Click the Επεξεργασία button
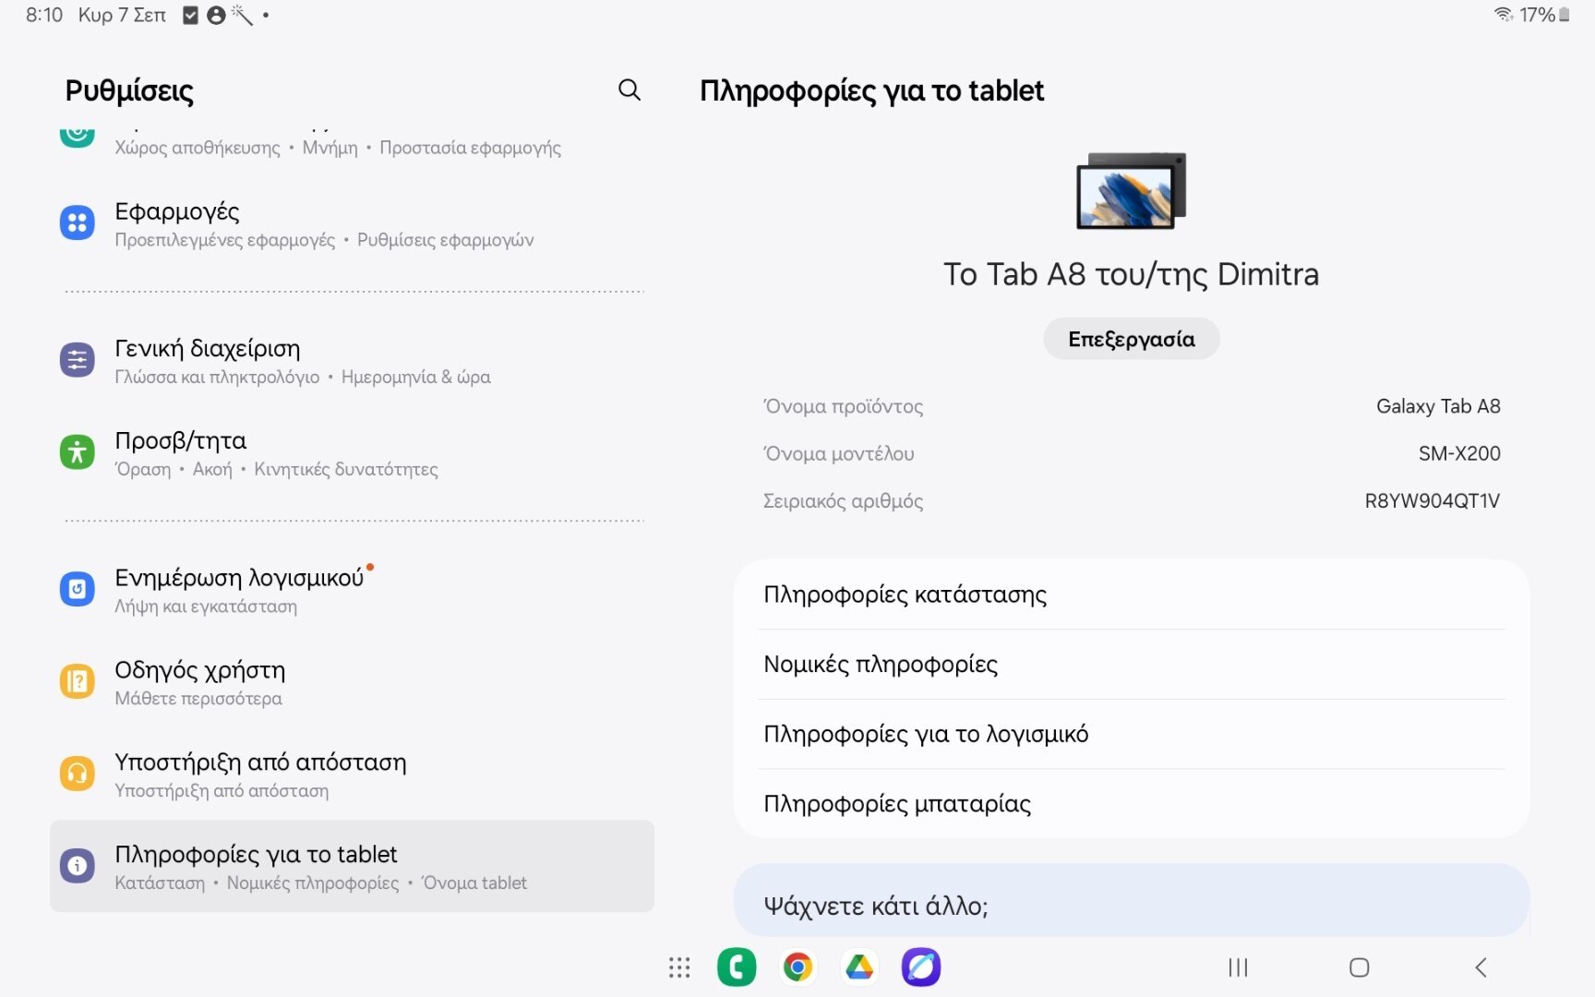The image size is (1595, 997). [x=1132, y=339]
